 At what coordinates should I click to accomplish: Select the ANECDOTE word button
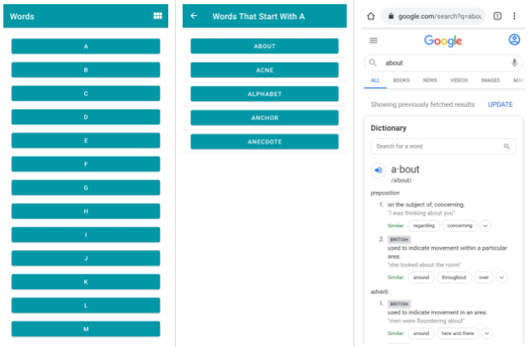point(264,141)
